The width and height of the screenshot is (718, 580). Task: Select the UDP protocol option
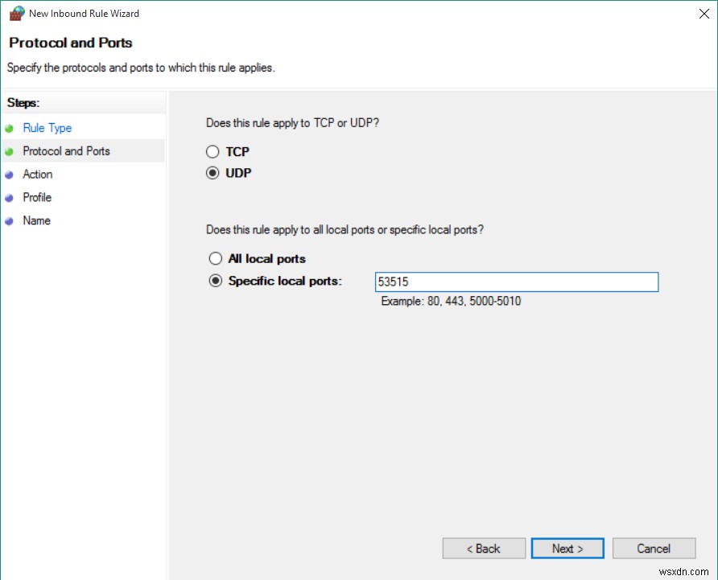[x=213, y=172]
